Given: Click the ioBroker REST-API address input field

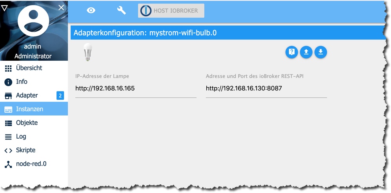Looking at the screenshot, I should pos(266,88).
